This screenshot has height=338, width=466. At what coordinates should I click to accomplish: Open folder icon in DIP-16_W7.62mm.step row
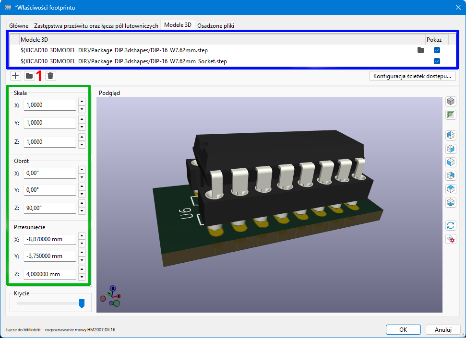click(x=420, y=50)
